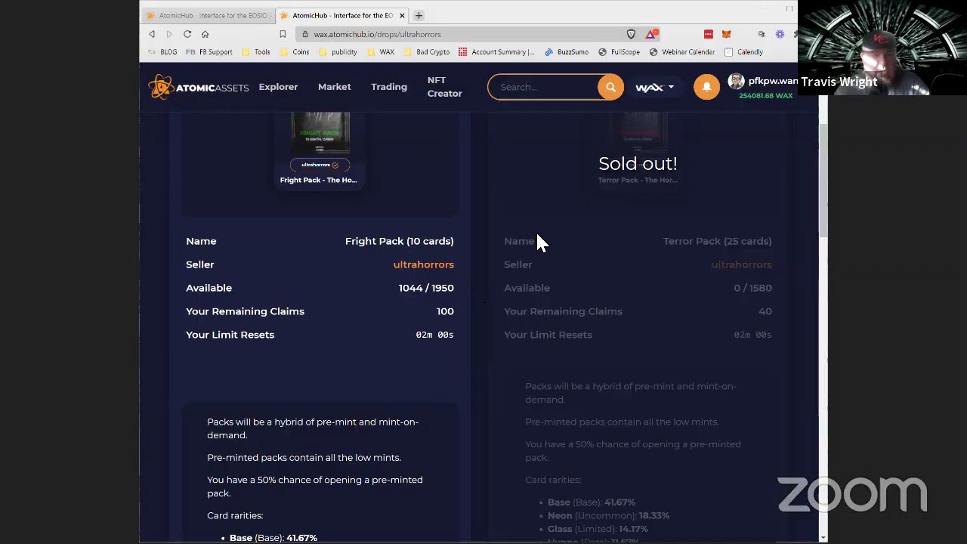The width and height of the screenshot is (967, 544).
Task: Open the WAX bookmark folder
Action: [381, 52]
